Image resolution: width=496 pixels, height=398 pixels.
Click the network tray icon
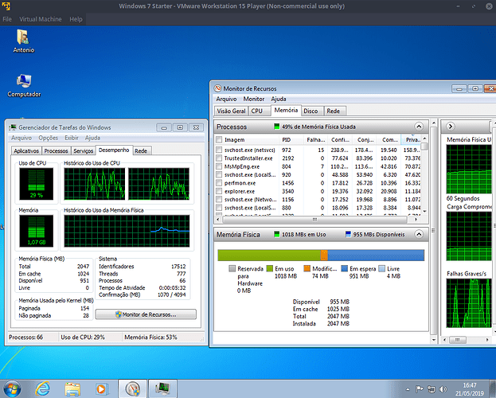tap(432, 389)
